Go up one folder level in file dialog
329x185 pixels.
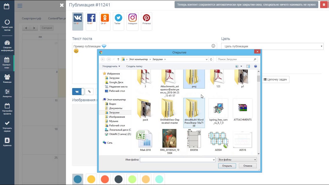[x=118, y=59]
